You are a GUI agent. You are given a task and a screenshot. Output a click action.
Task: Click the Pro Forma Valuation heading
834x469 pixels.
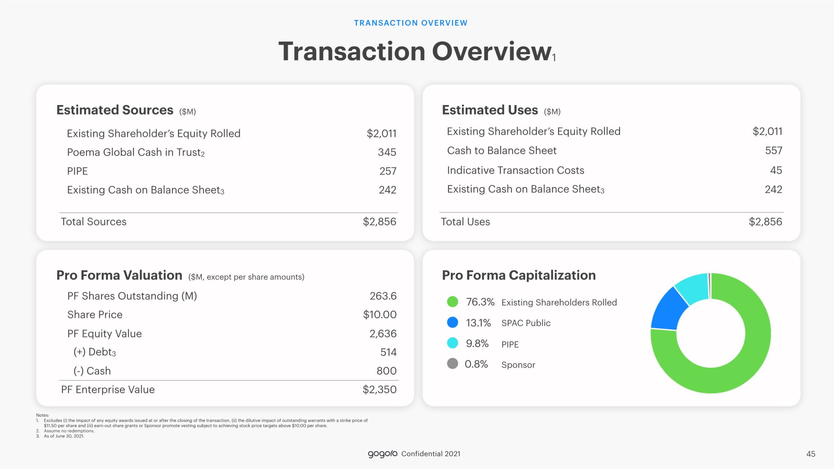[119, 276]
